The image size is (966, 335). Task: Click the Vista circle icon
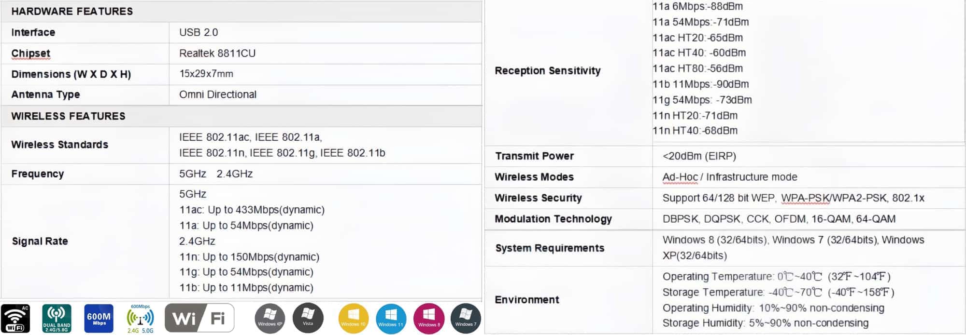pos(308,318)
